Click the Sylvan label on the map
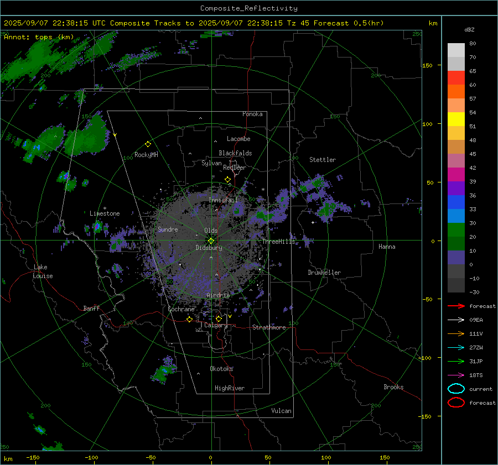Viewport: 498px width, 465px height. 211,163
